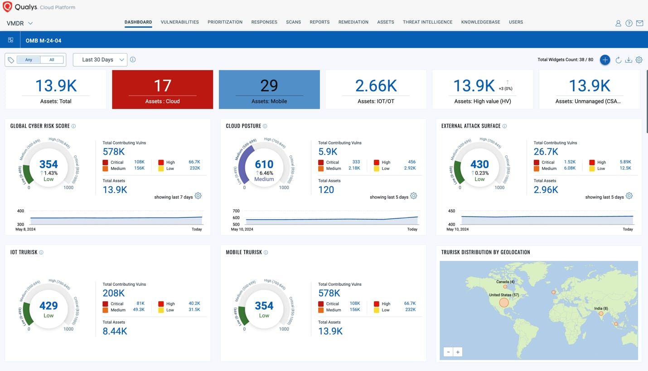This screenshot has height=371, width=648.
Task: Click the blue plus icon to add widget
Action: pyautogui.click(x=605, y=59)
